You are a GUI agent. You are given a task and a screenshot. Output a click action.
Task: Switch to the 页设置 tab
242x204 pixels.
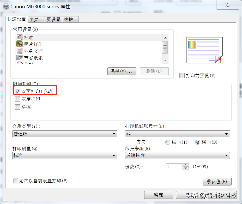pyautogui.click(x=53, y=20)
